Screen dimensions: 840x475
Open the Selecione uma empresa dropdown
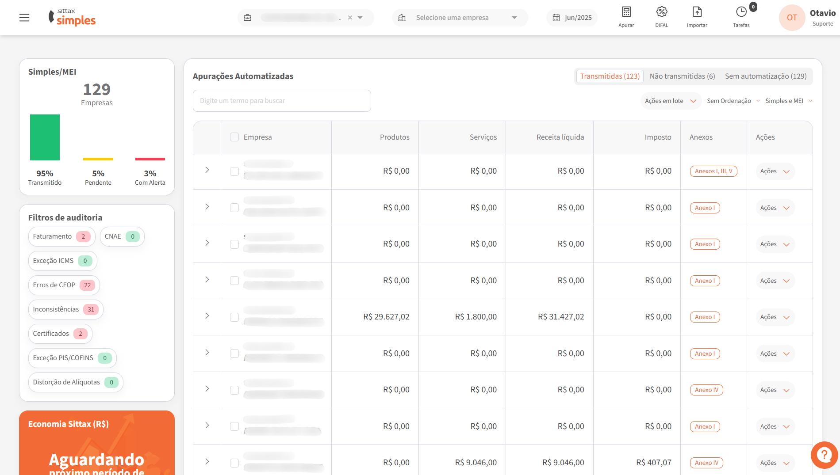[x=460, y=18]
